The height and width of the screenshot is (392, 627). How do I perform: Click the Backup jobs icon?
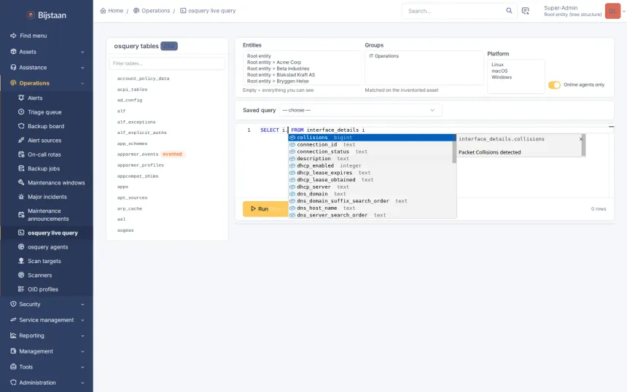(21, 168)
